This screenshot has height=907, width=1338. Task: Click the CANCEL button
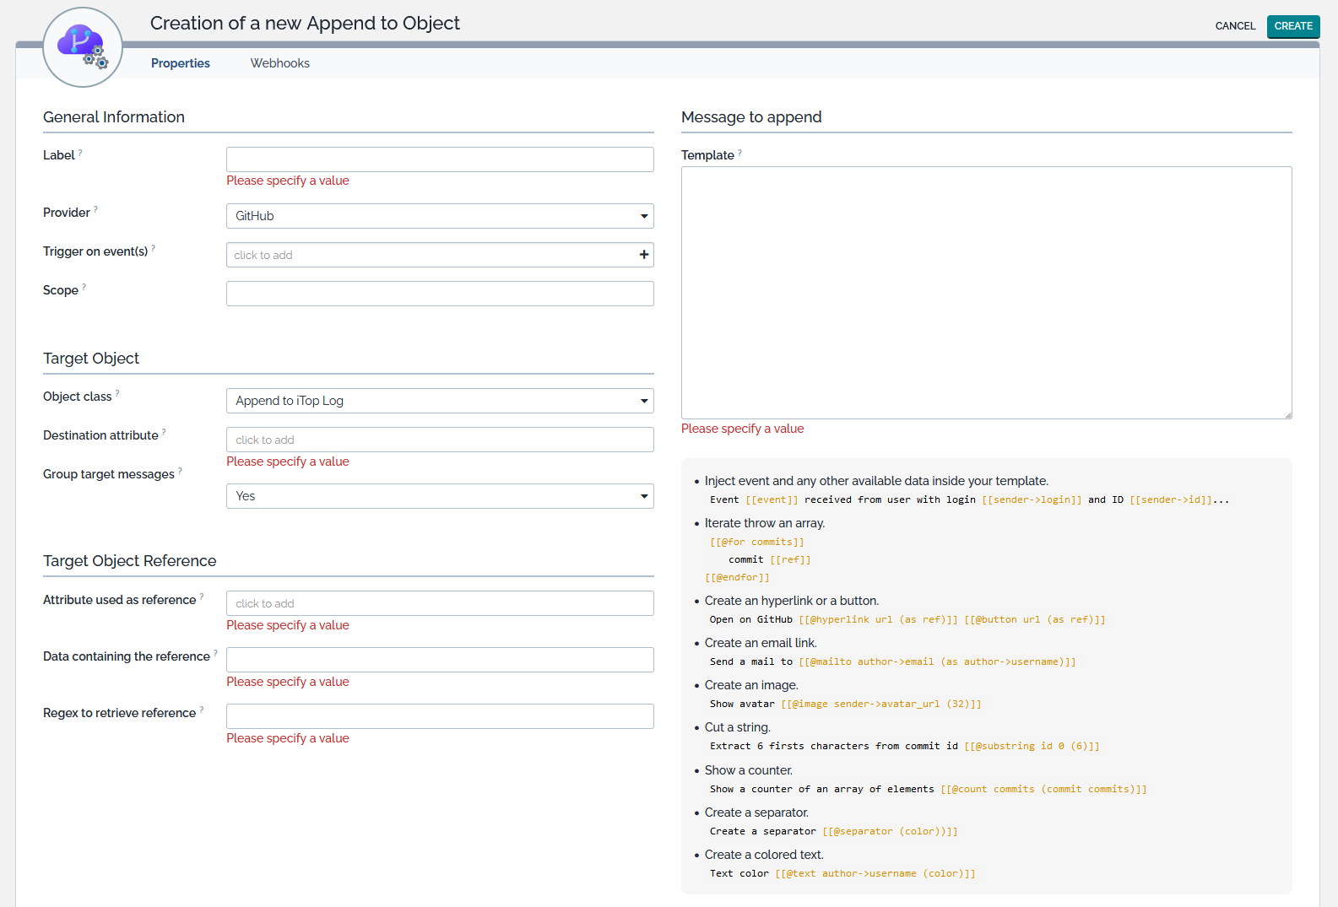[x=1235, y=26]
